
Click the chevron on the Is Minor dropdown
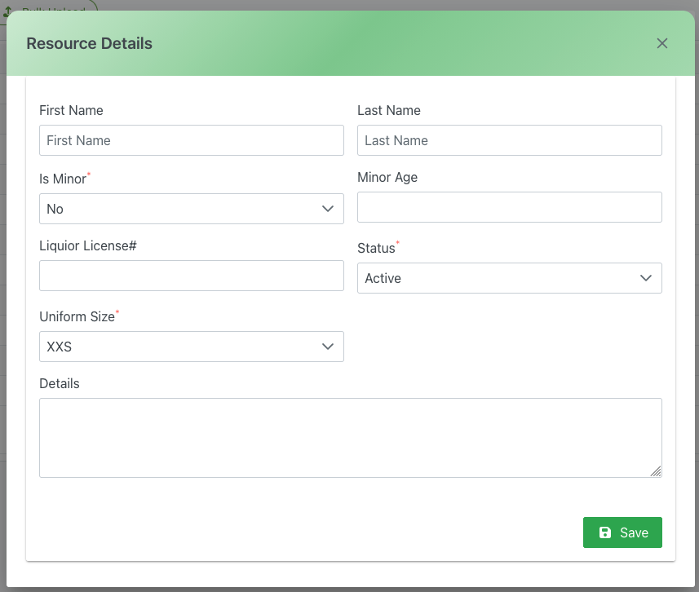(328, 209)
